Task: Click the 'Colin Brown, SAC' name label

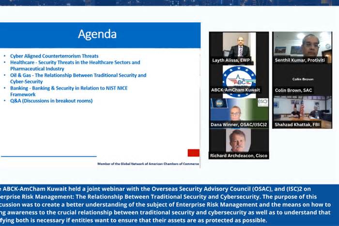Action: tap(293, 90)
